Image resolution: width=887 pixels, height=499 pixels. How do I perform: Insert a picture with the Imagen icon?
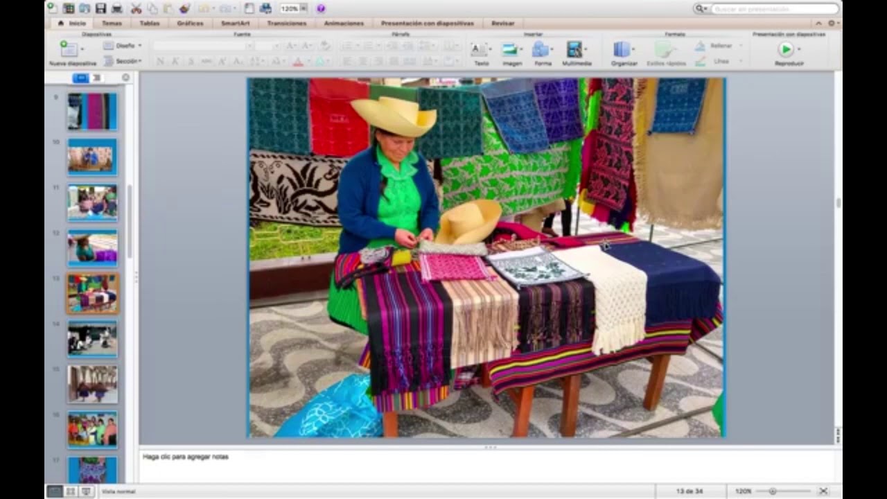pyautogui.click(x=510, y=49)
